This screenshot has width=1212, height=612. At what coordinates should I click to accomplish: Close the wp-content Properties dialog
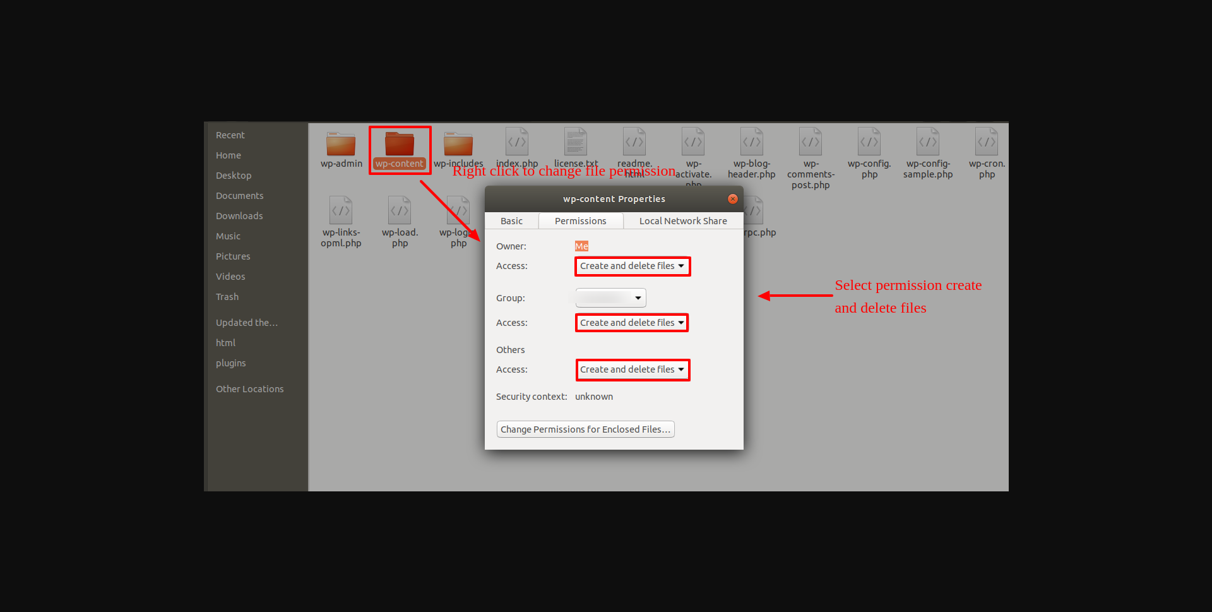(x=732, y=199)
